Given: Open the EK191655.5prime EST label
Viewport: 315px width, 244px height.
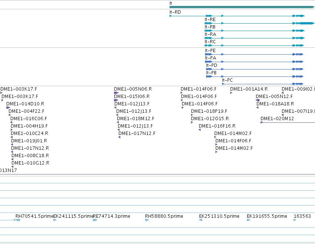Looking at the screenshot, I should (x=267, y=216).
